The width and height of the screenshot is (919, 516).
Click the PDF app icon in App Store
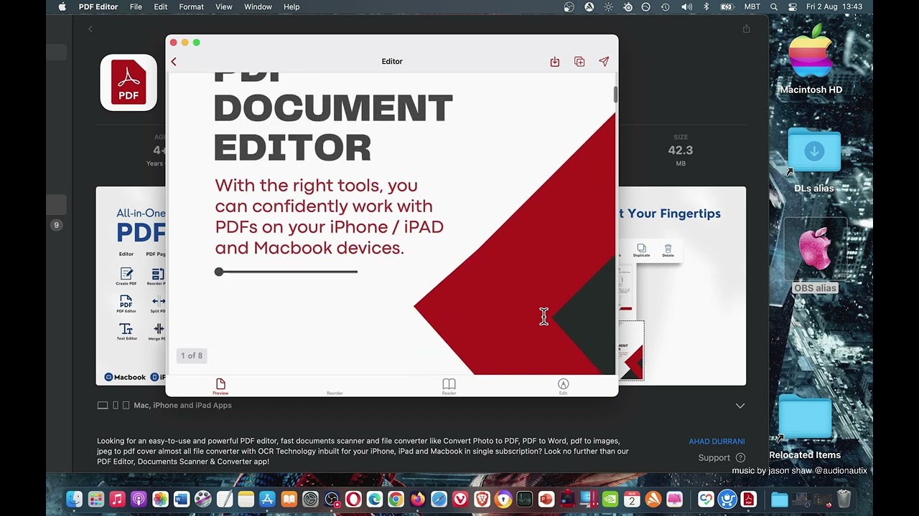pyautogui.click(x=129, y=82)
